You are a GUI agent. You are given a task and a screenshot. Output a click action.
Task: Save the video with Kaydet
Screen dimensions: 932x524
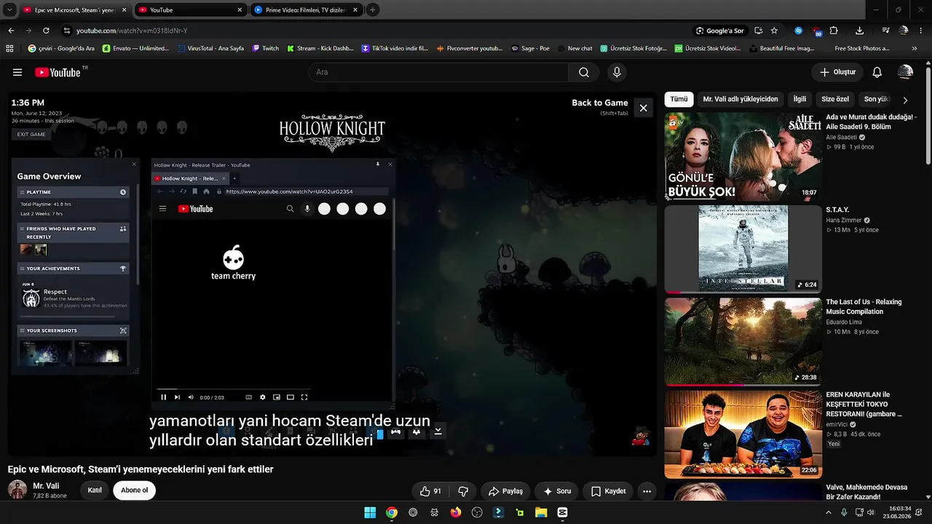tap(608, 491)
